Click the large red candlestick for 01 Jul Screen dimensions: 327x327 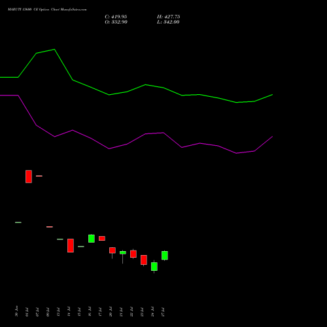tap(29, 177)
